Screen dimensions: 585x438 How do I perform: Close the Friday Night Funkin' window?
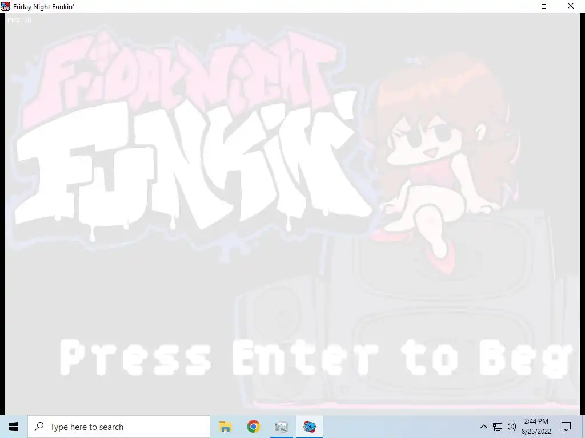click(571, 6)
